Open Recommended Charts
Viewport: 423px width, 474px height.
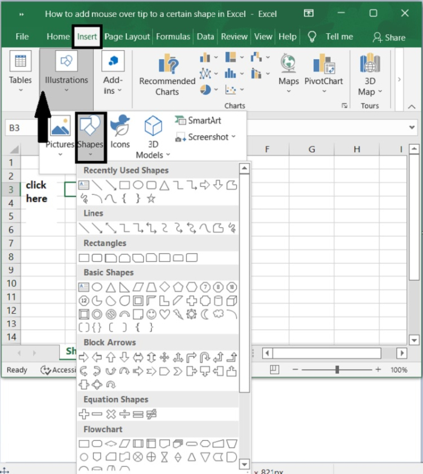pyautogui.click(x=167, y=74)
